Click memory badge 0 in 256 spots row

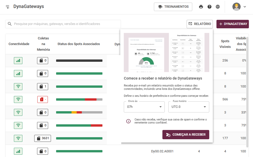click(x=43, y=61)
